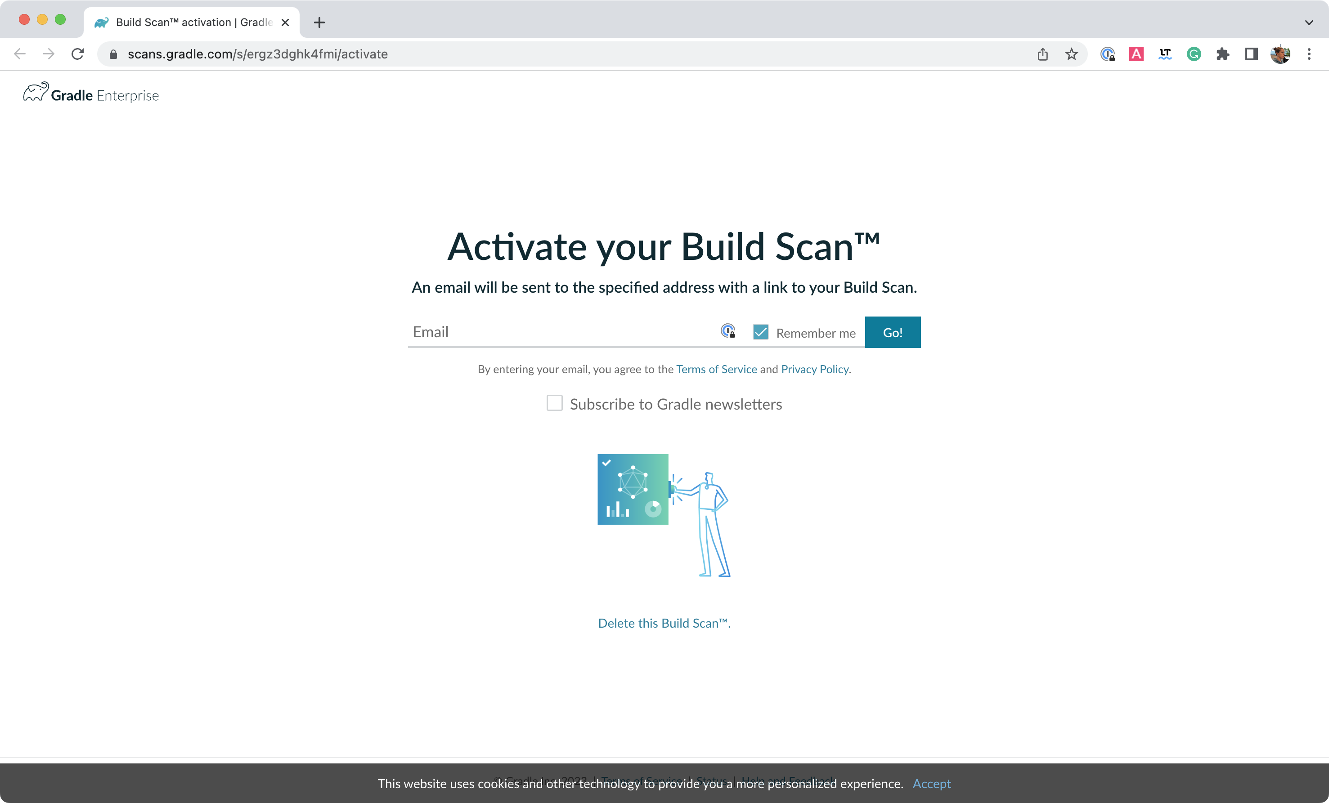Click the green window zoom button
Image resolution: width=1329 pixels, height=803 pixels.
coord(60,19)
